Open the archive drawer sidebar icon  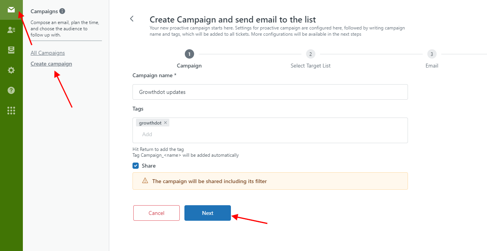point(11,50)
